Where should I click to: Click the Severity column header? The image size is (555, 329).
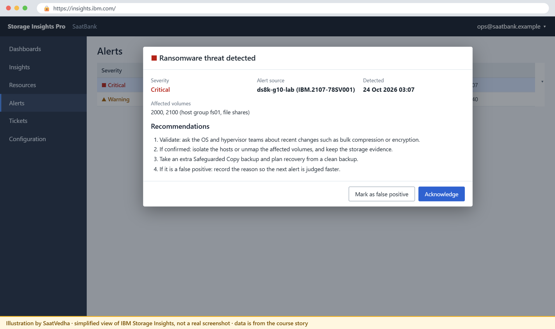[112, 71]
